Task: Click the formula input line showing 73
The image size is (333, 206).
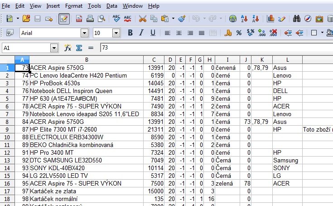Action: (x=217, y=48)
